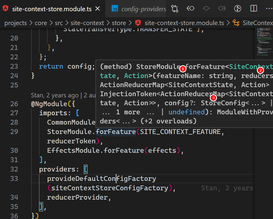Click 'reducerProvider' on line 34
Image resolution: width=273 pixels, height=219 pixels.
pos(78,198)
